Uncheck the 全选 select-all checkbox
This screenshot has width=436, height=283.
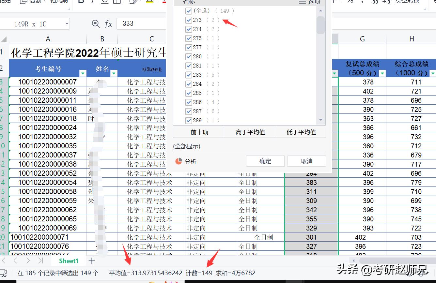pyautogui.click(x=188, y=11)
